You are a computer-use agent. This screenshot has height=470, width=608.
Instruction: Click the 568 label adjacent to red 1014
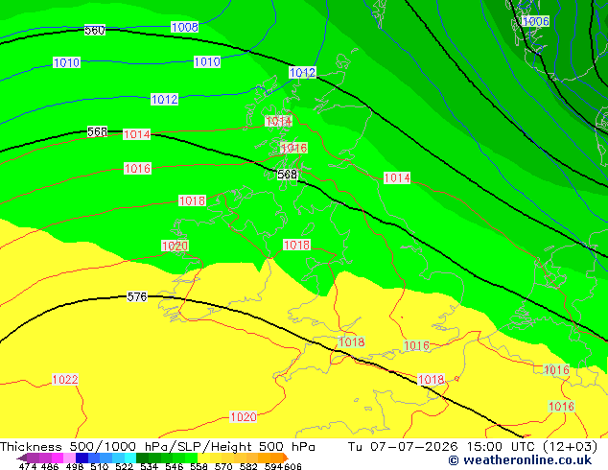point(97,131)
